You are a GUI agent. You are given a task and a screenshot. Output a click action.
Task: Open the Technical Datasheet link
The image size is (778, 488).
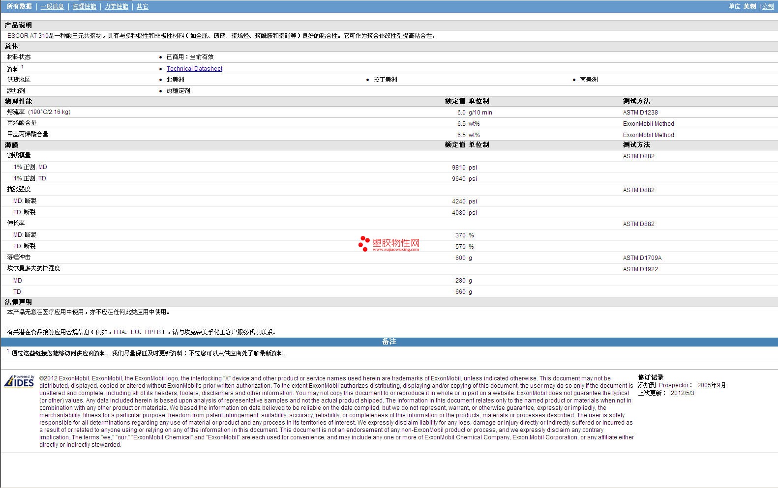[x=194, y=69]
